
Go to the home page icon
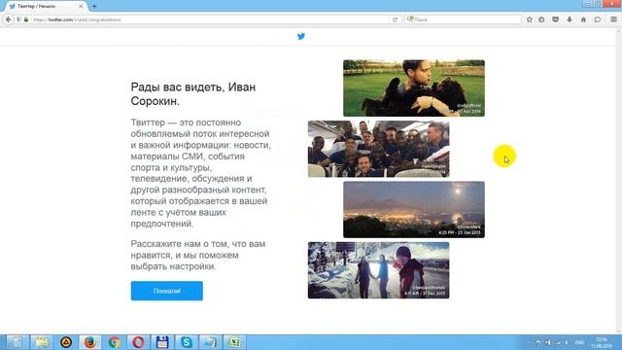click(583, 19)
